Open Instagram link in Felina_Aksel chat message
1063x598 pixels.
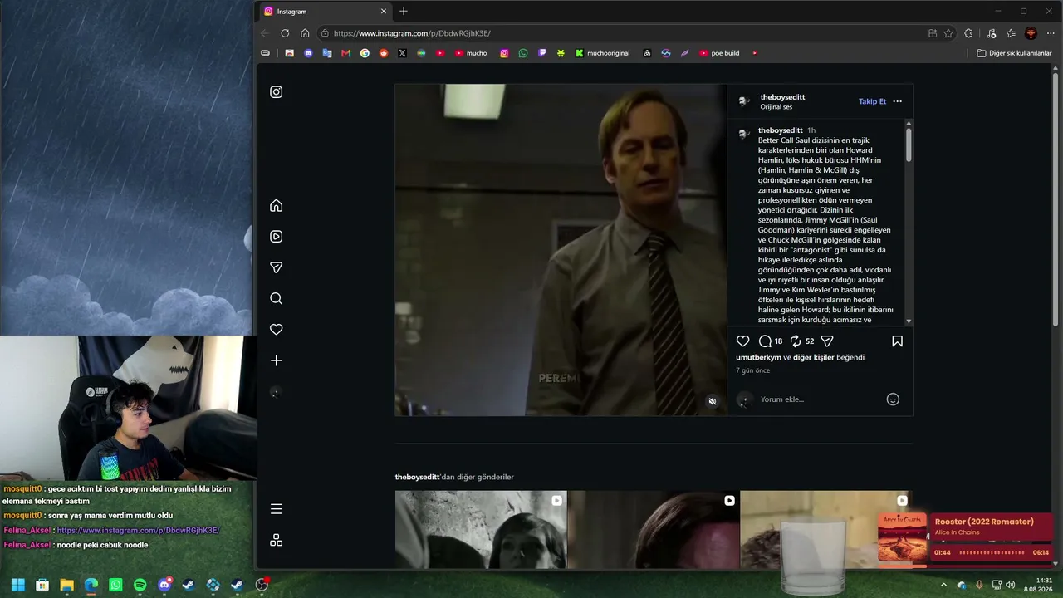(x=138, y=530)
